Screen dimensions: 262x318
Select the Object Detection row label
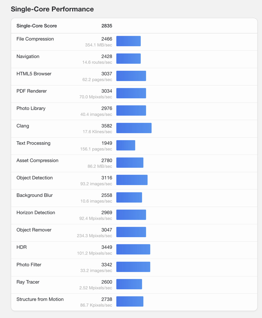tap(34, 178)
